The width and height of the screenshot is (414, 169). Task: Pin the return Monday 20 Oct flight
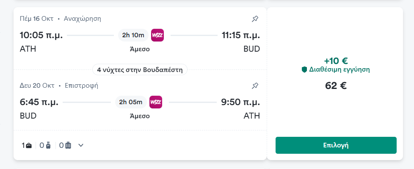pos(255,86)
